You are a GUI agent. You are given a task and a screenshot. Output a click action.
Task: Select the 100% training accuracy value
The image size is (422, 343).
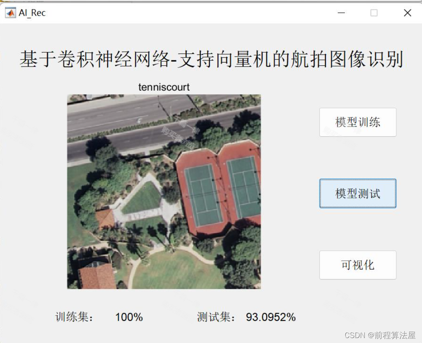pos(129,317)
